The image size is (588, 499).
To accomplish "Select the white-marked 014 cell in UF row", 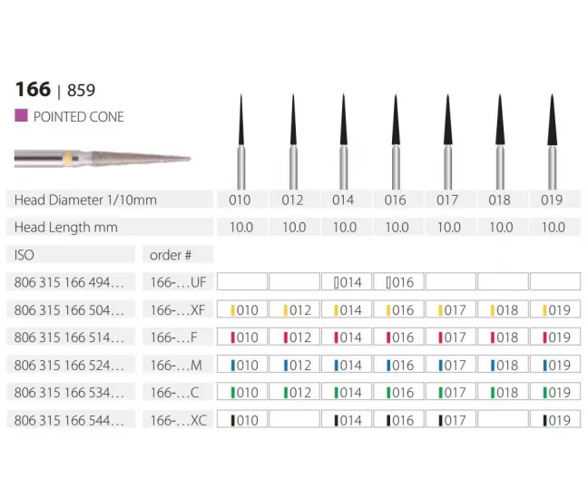I will [347, 281].
